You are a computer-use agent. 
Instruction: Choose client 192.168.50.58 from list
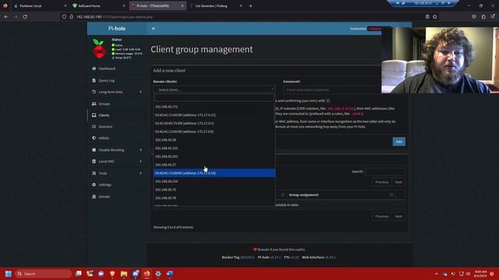tap(214, 140)
